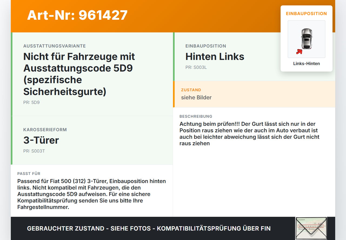Select the Art-Nr: 961427 heading

(77, 15)
